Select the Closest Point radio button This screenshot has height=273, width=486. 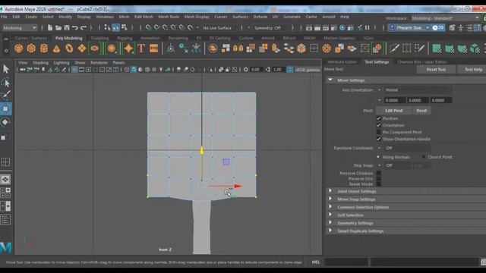click(x=424, y=157)
